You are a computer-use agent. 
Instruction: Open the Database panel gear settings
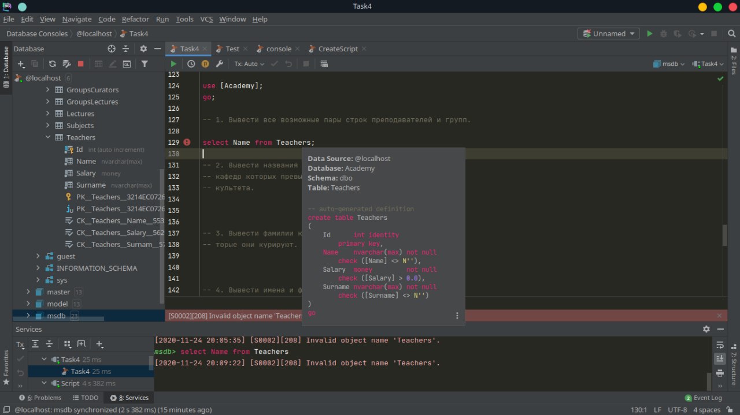pos(143,49)
